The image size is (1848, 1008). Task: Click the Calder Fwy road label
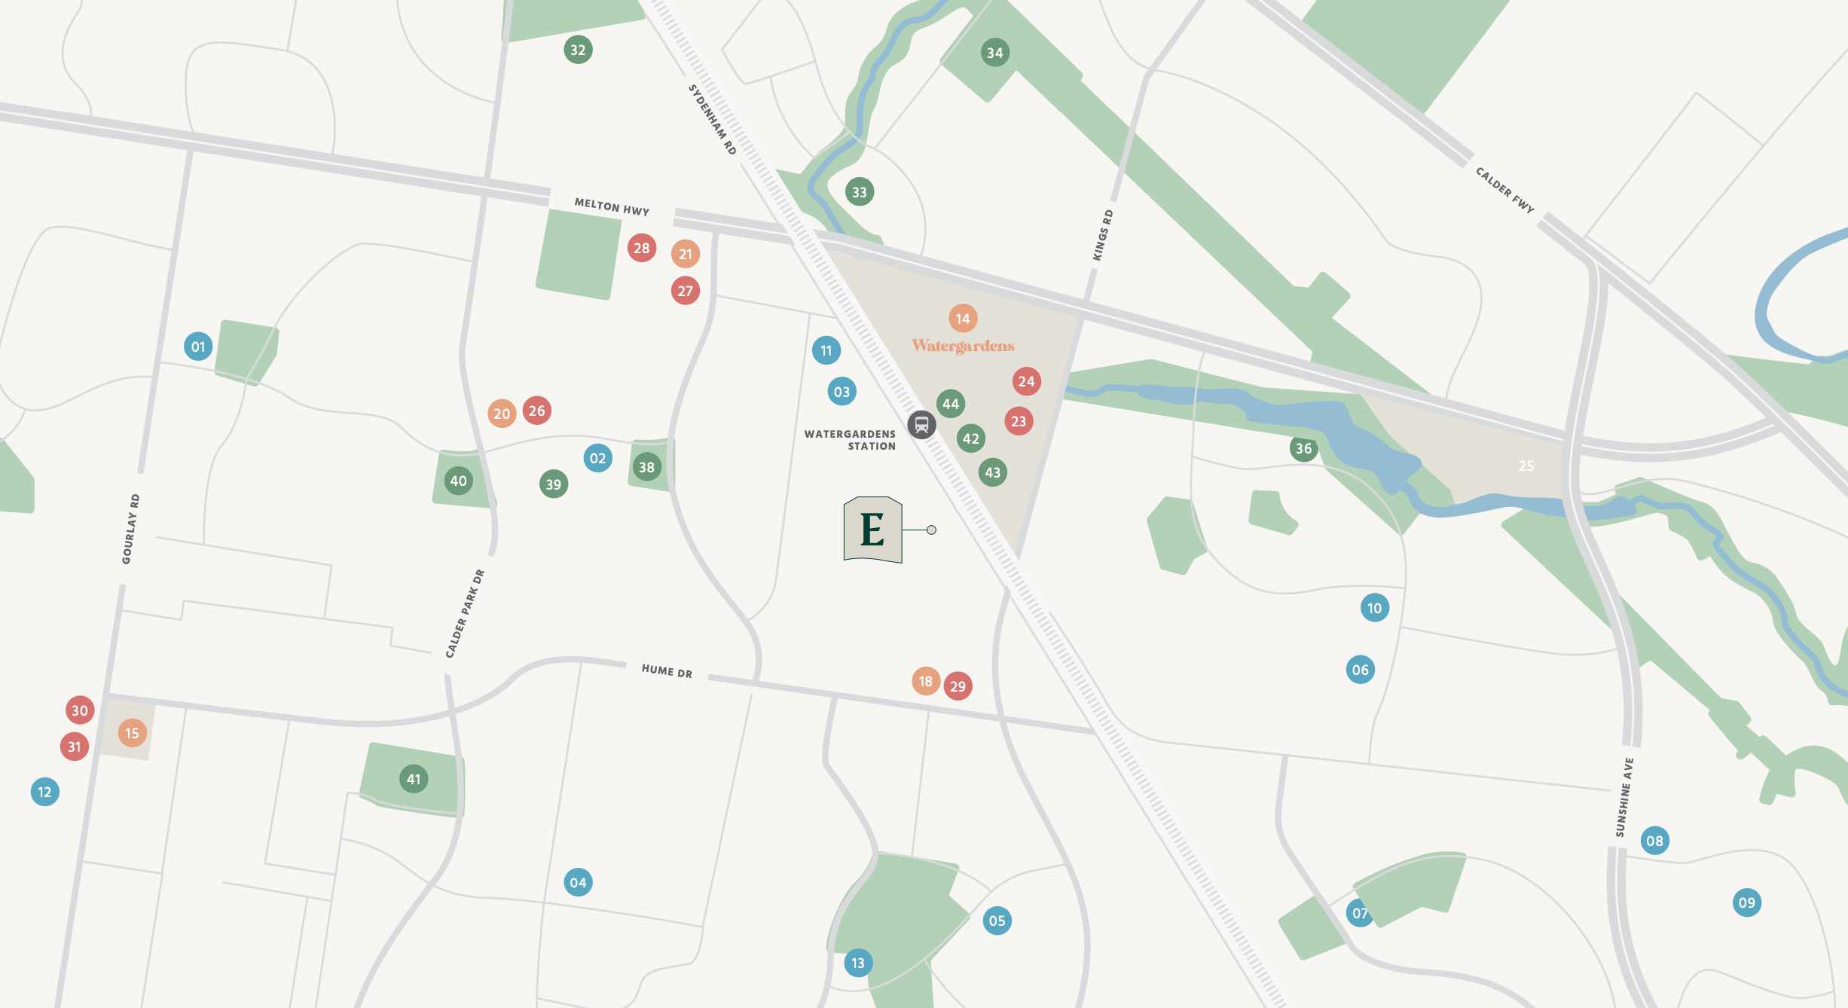point(1504,190)
